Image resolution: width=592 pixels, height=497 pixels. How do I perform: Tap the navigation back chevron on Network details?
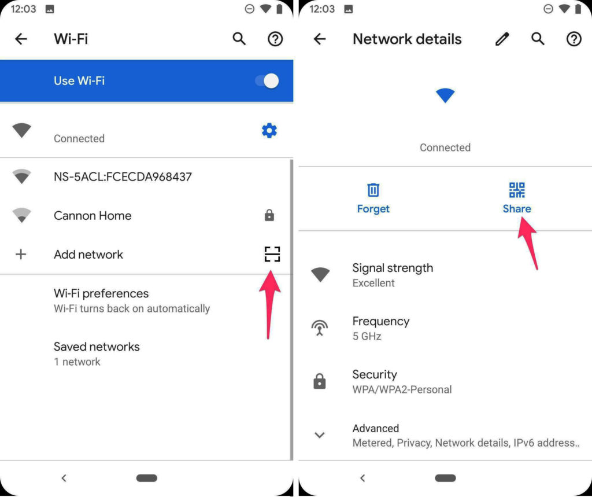(363, 478)
